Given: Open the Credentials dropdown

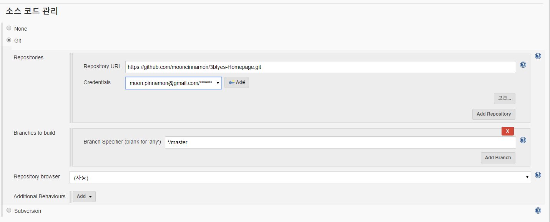Looking at the screenshot, I should pos(173,83).
